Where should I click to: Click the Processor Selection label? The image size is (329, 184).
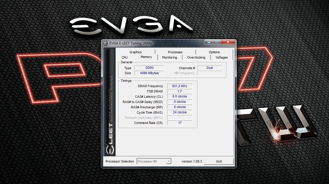tap(120, 161)
